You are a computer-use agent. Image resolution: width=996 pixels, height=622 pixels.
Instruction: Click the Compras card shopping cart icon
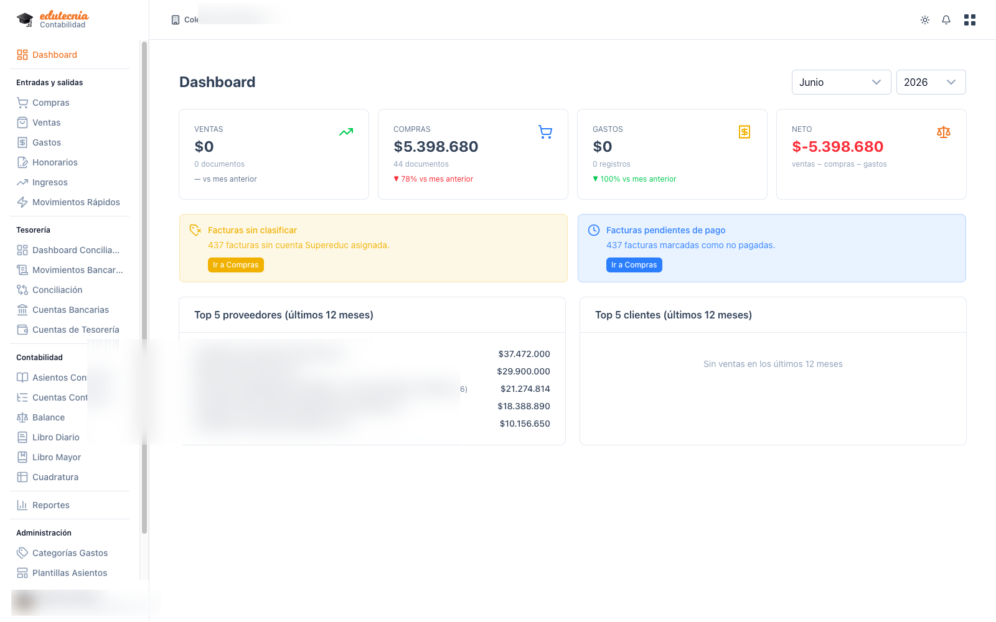point(545,132)
